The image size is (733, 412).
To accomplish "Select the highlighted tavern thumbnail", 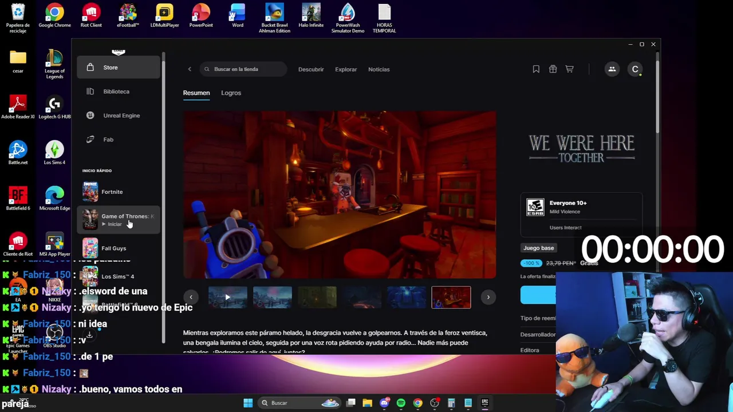I will (451, 297).
